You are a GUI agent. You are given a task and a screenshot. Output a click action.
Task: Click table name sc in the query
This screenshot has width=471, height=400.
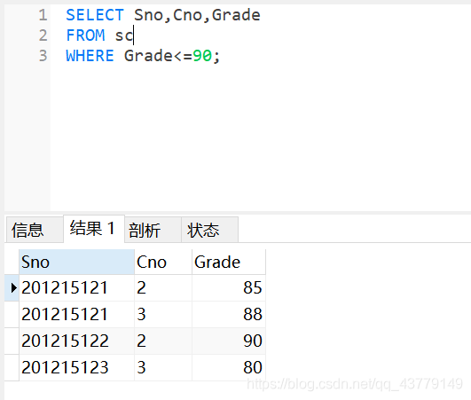(x=124, y=35)
